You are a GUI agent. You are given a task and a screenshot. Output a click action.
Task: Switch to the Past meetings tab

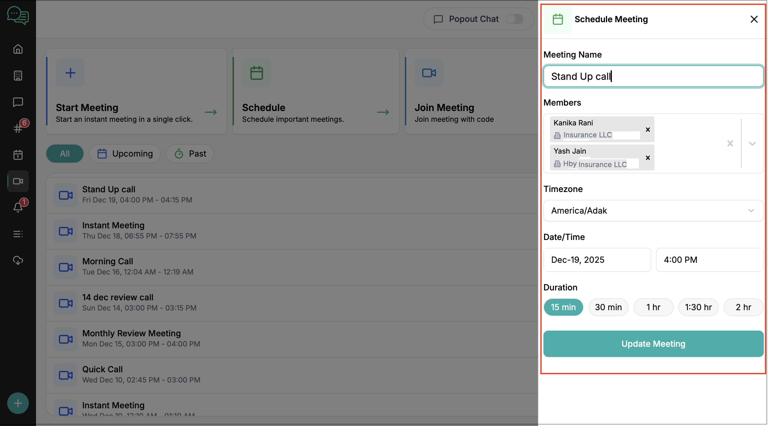[190, 154]
